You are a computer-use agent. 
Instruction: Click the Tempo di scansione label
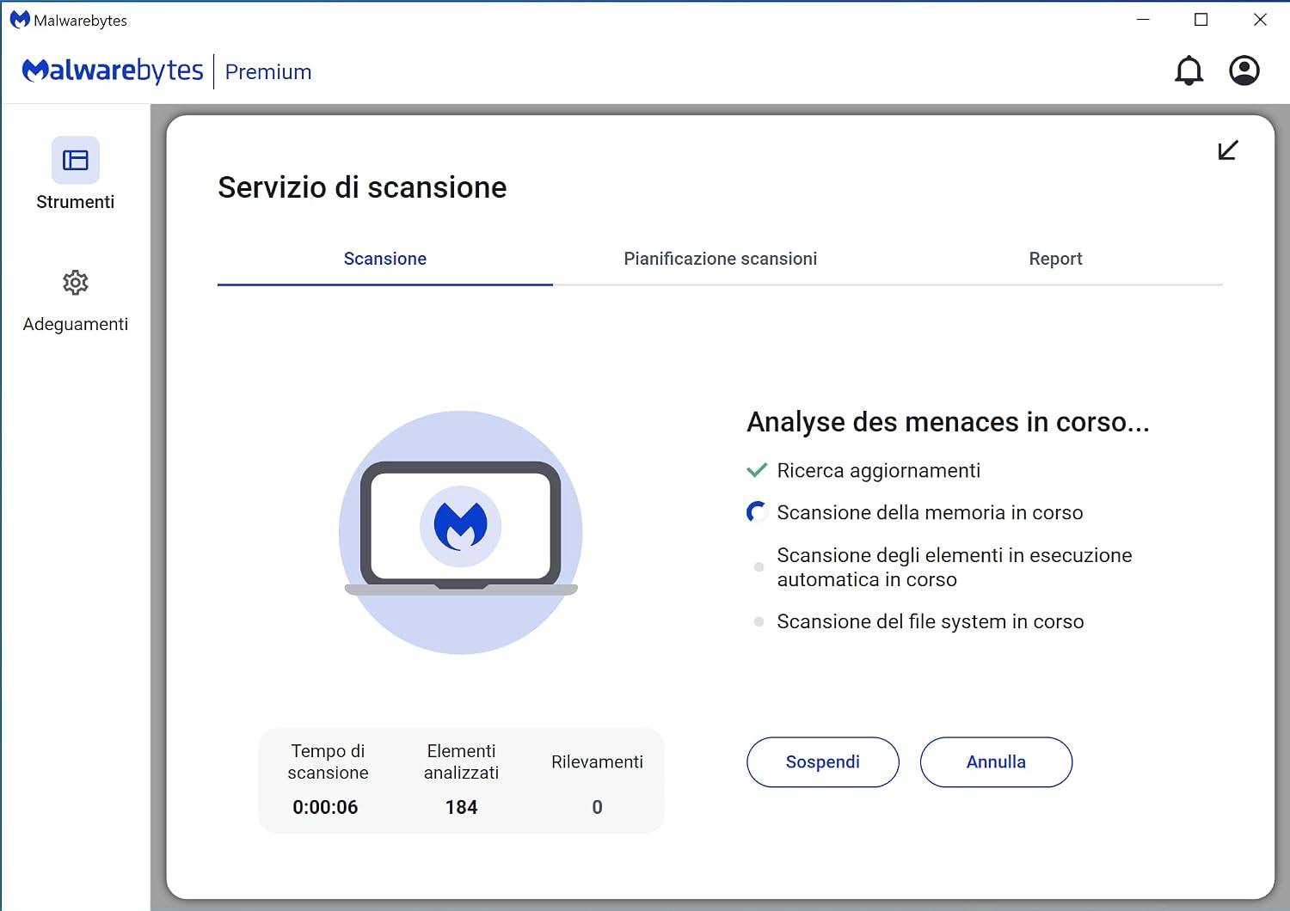click(x=328, y=761)
